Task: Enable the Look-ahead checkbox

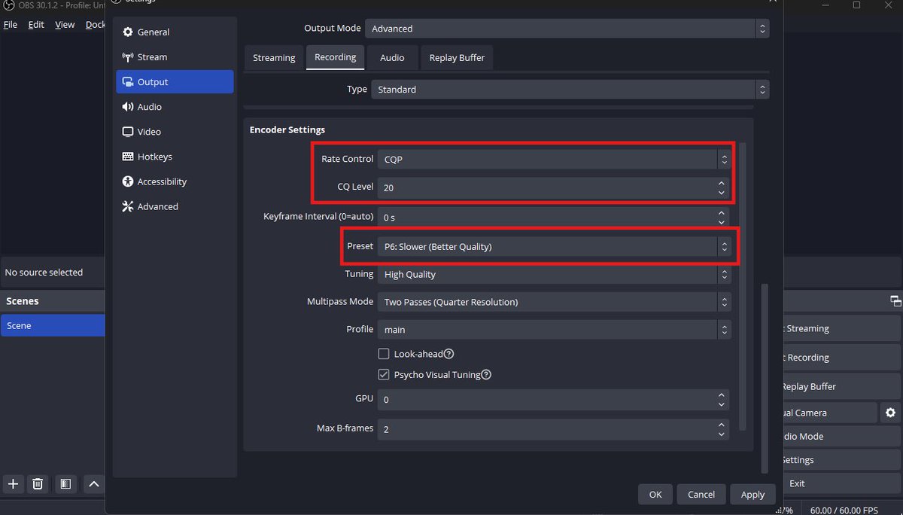Action: point(384,353)
